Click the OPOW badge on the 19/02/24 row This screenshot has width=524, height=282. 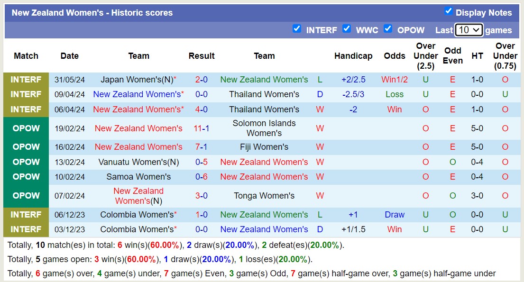(26, 128)
